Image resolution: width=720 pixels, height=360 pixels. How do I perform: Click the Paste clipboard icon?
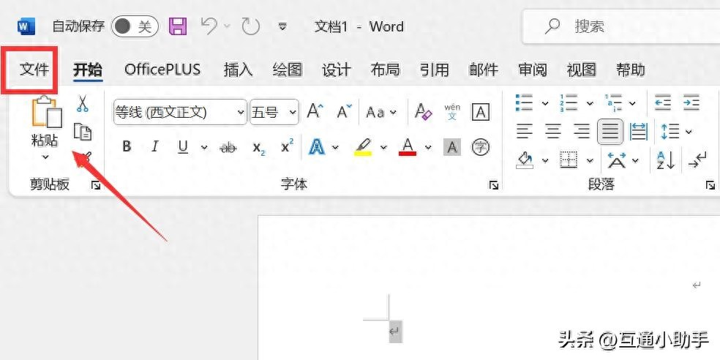point(46,111)
